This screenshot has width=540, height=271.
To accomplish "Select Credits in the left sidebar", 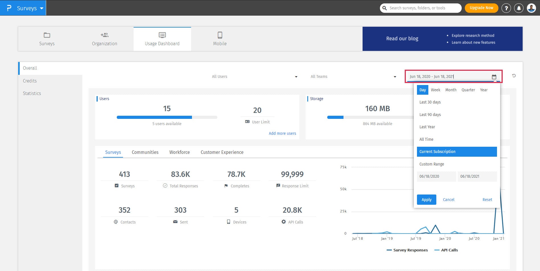I will click(30, 81).
